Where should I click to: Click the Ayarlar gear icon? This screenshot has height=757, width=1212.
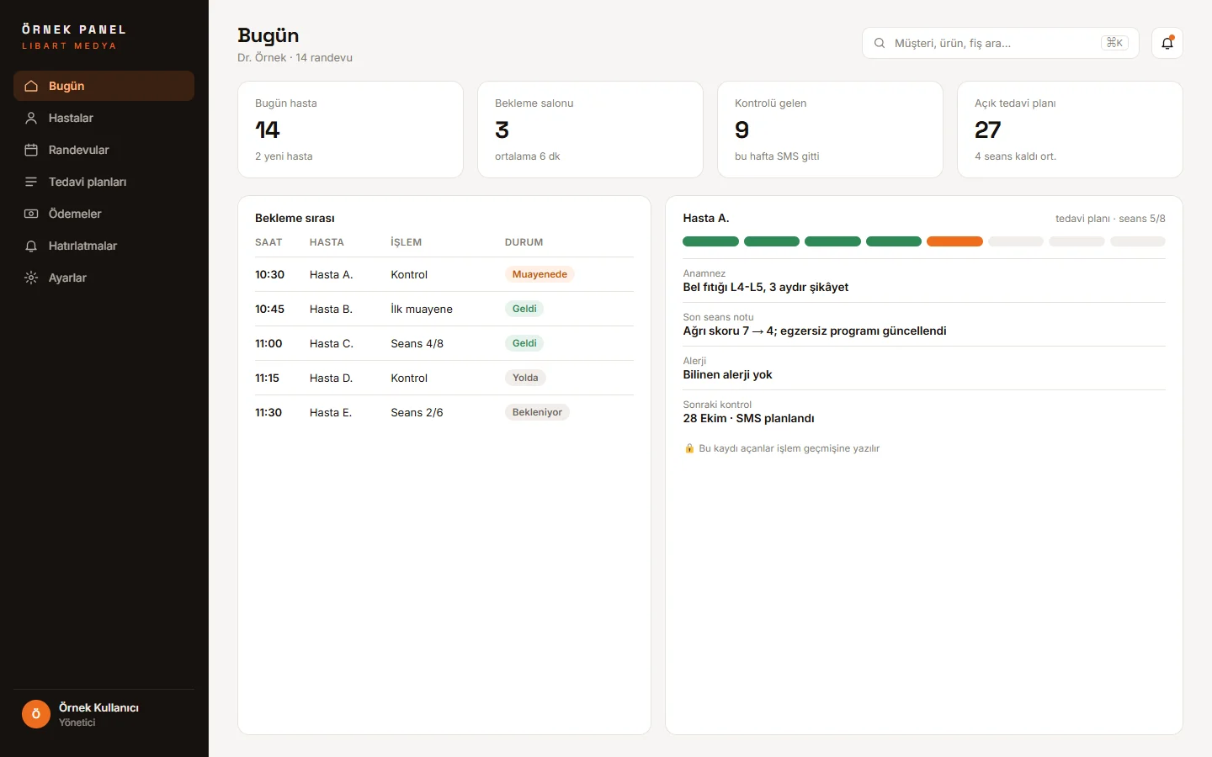[x=31, y=278]
